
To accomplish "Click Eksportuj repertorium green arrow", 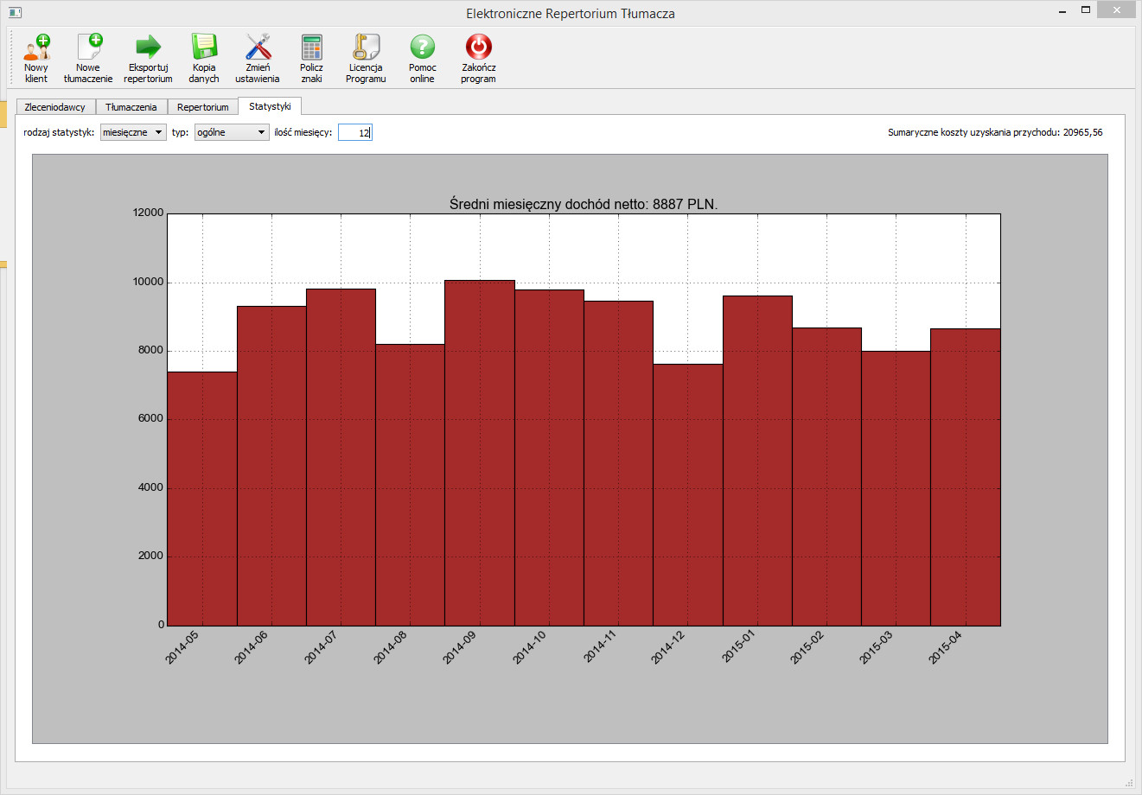I will (x=148, y=47).
